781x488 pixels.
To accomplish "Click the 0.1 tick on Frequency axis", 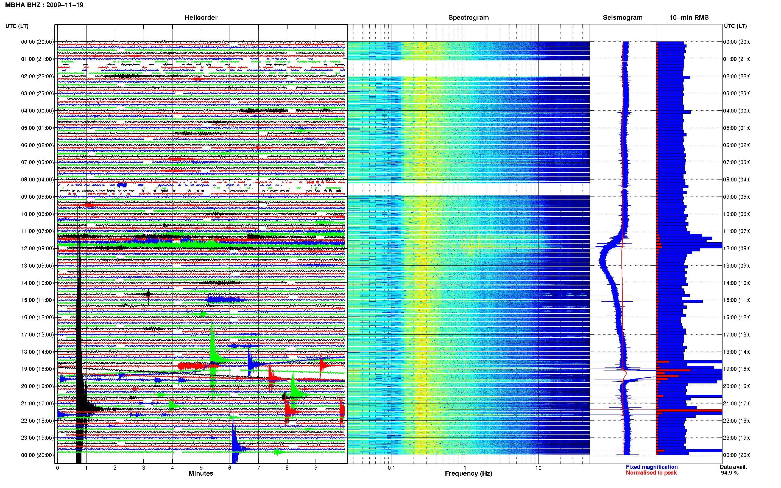I will click(x=391, y=468).
